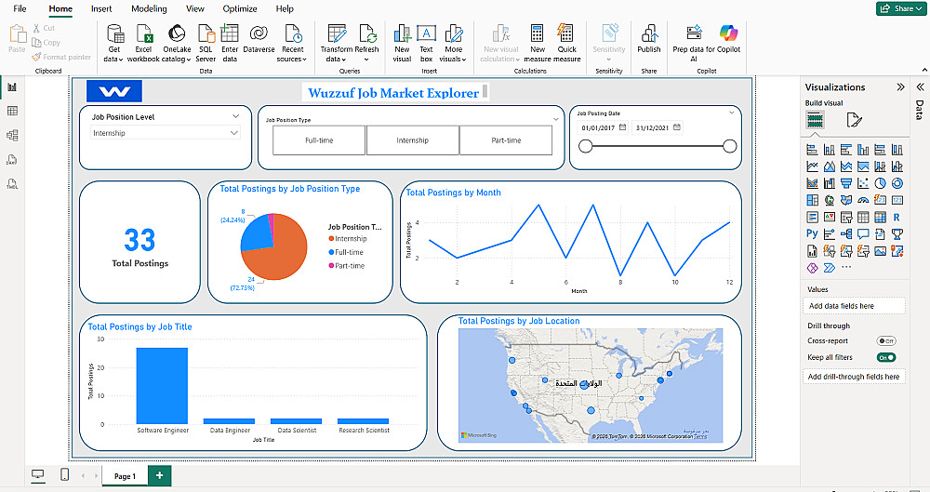
Task: Get more visuals via ellipsis icon
Action: pos(846,268)
